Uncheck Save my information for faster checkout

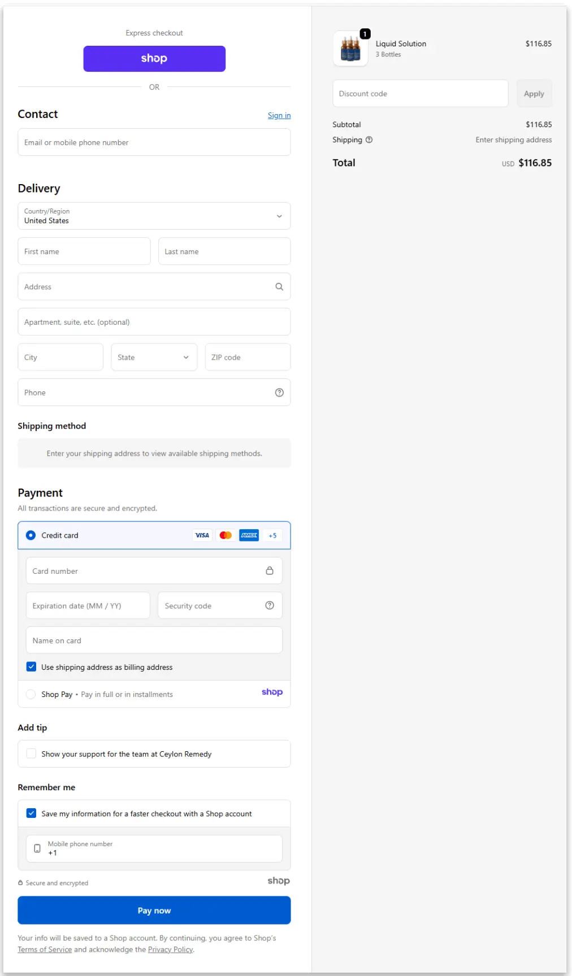32,814
